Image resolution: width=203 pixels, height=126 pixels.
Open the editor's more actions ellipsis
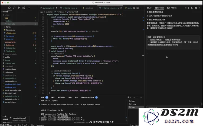tap(141, 8)
